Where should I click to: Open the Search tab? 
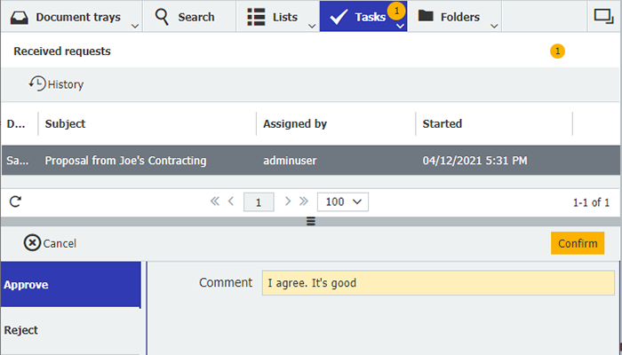coord(185,16)
